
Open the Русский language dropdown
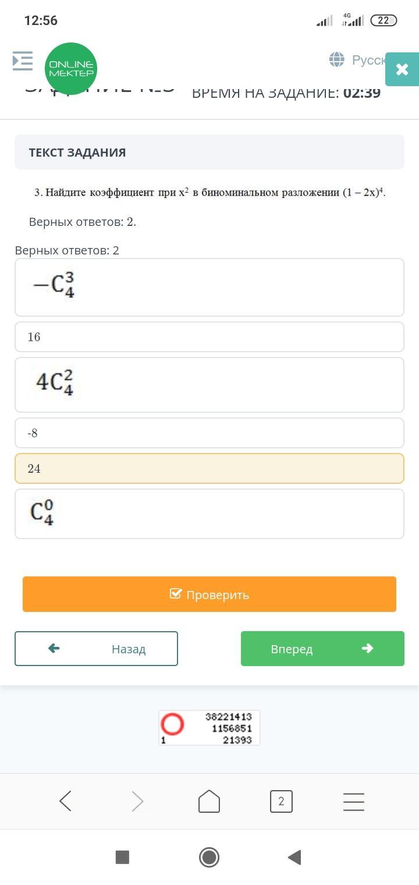(x=368, y=60)
